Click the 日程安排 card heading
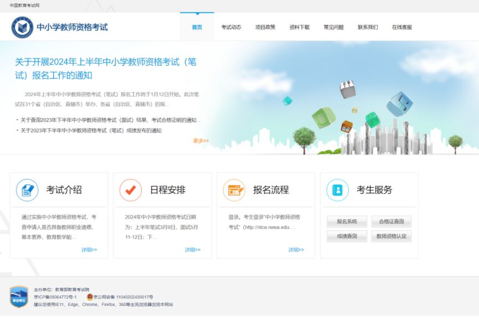Viewport: 479px width, 317px height. coord(168,190)
